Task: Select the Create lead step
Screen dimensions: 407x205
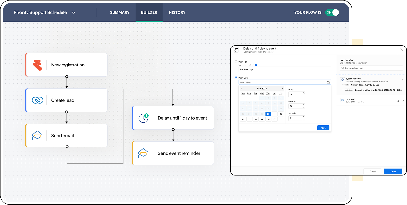Action: pos(66,100)
